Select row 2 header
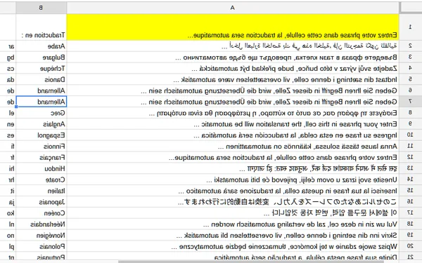 point(410,46)
